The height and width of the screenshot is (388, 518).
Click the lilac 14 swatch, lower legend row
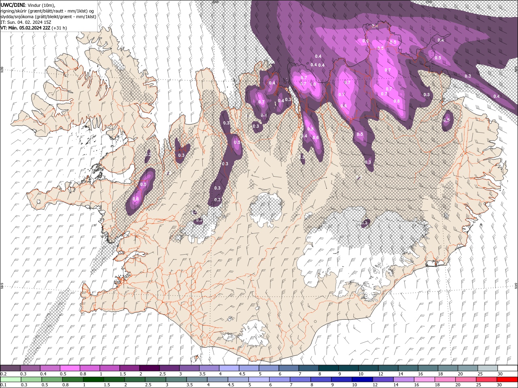click(403, 380)
